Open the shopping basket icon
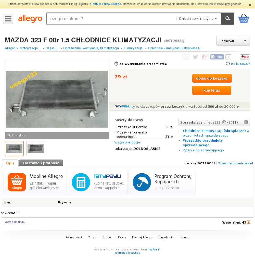The height and width of the screenshot is (257, 255). tap(244, 19)
